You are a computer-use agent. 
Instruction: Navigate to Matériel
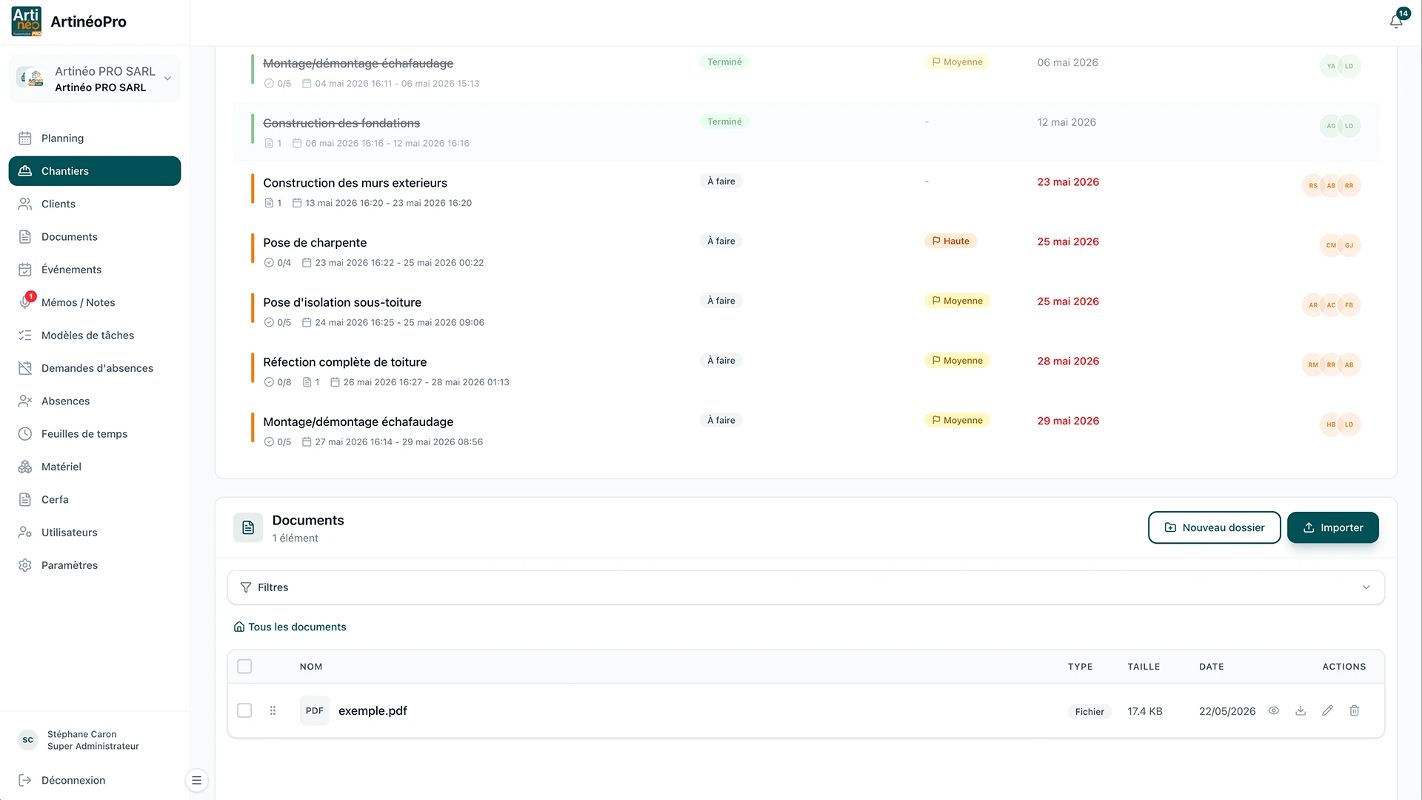coord(95,467)
